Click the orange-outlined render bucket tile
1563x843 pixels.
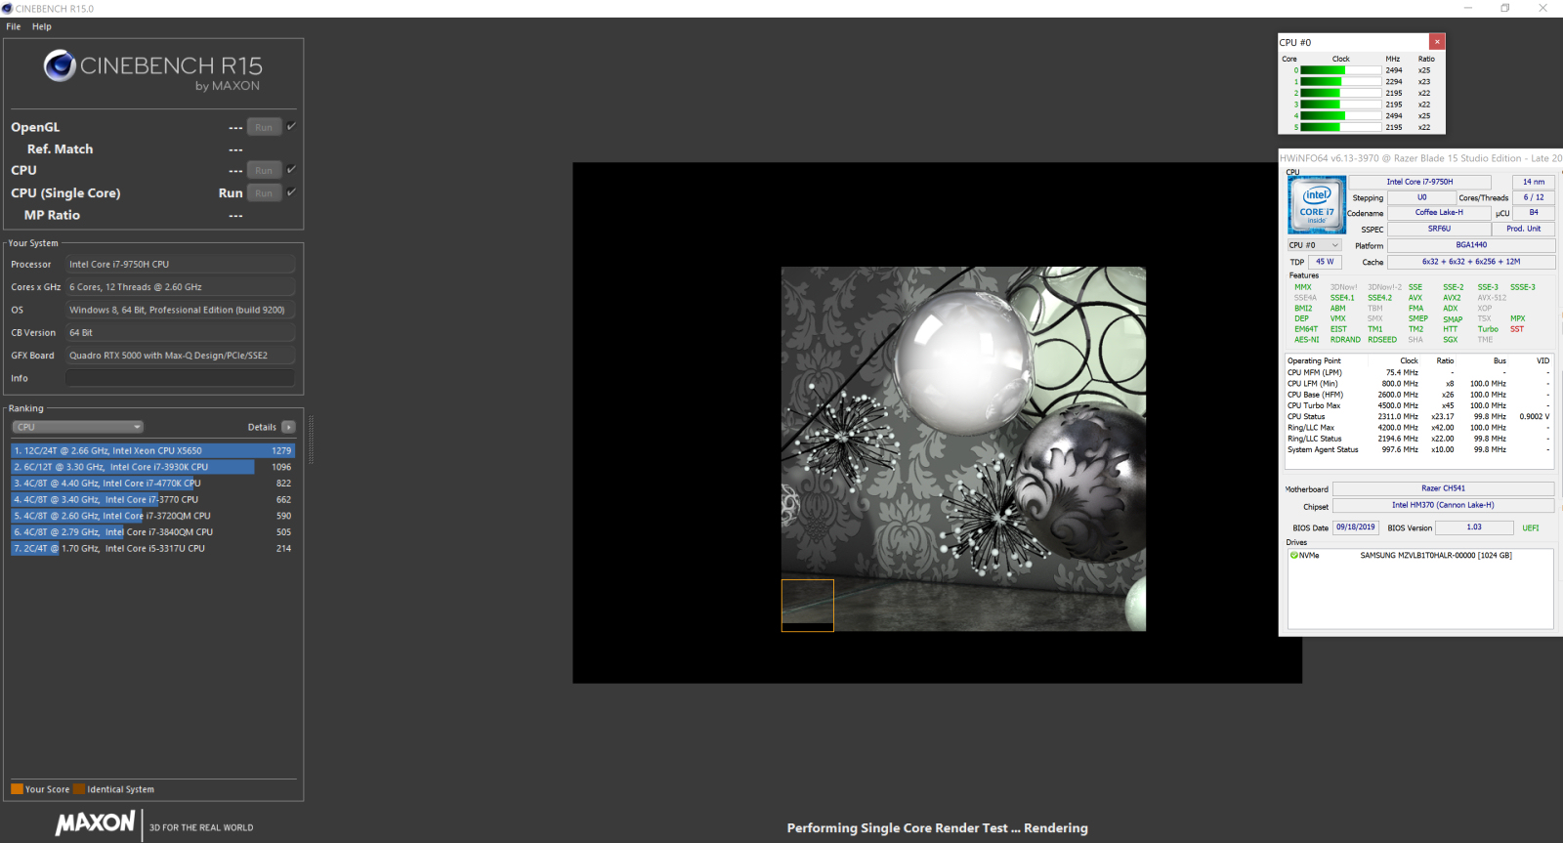808,606
